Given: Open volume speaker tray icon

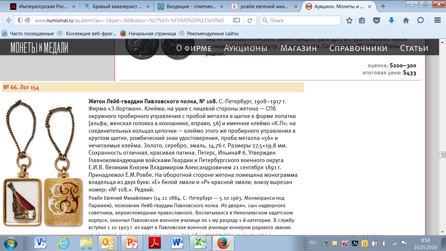Looking at the screenshot, I should [x=384, y=243].
